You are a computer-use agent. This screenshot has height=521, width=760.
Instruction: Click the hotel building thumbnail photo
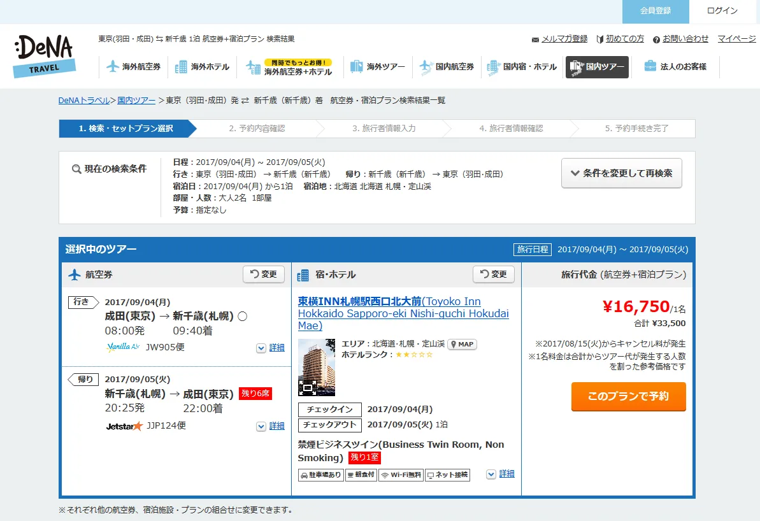coord(316,368)
